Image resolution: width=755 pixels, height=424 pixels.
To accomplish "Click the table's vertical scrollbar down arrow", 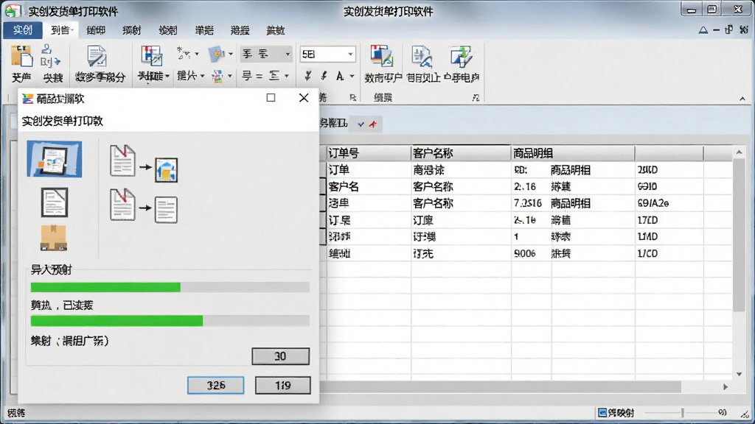I will point(739,374).
